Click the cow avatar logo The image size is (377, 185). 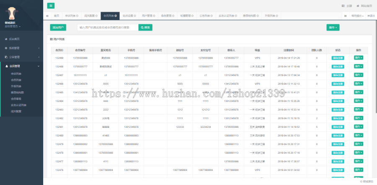[12, 13]
